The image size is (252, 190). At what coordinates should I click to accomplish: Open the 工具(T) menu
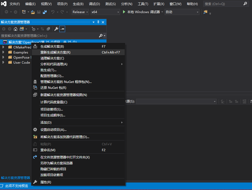pyautogui.click(x=143, y=4)
